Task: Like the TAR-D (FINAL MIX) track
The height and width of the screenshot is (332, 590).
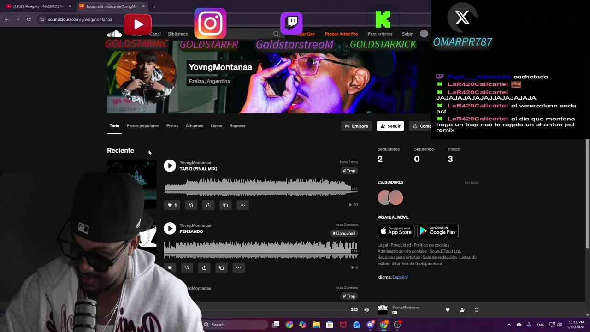Action: click(x=172, y=205)
